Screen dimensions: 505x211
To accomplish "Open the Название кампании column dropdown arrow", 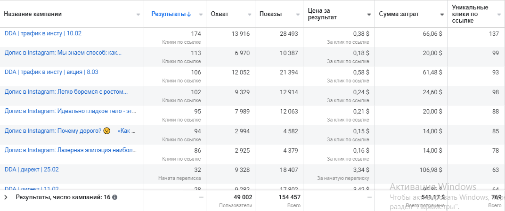I will coord(138,15).
